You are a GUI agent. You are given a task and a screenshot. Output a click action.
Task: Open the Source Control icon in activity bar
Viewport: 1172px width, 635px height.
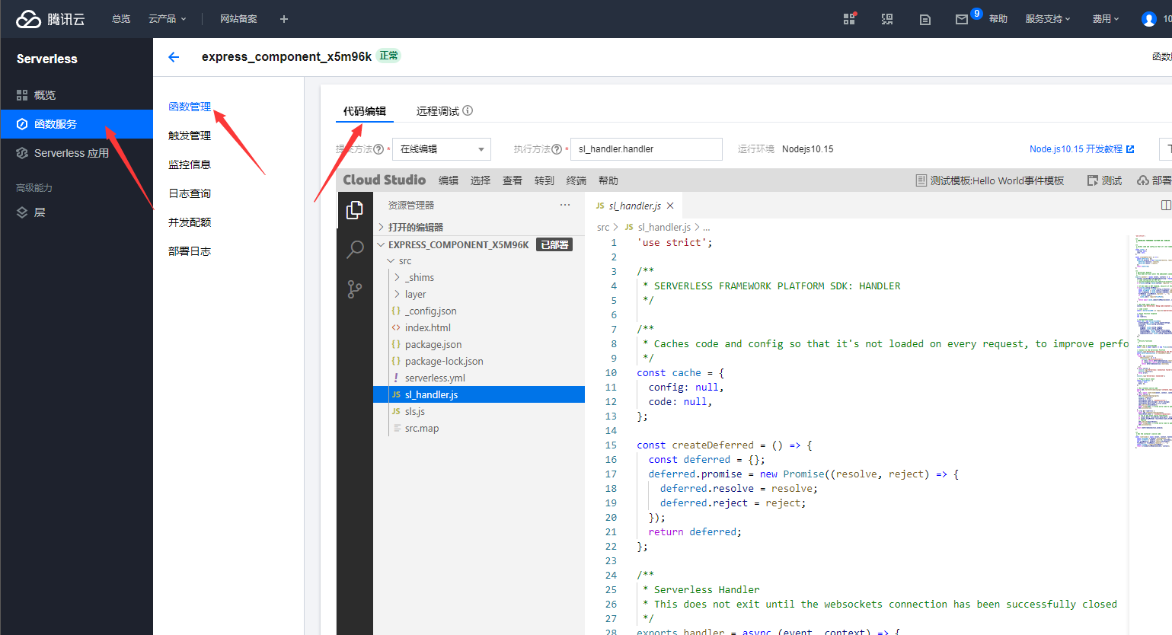(355, 289)
